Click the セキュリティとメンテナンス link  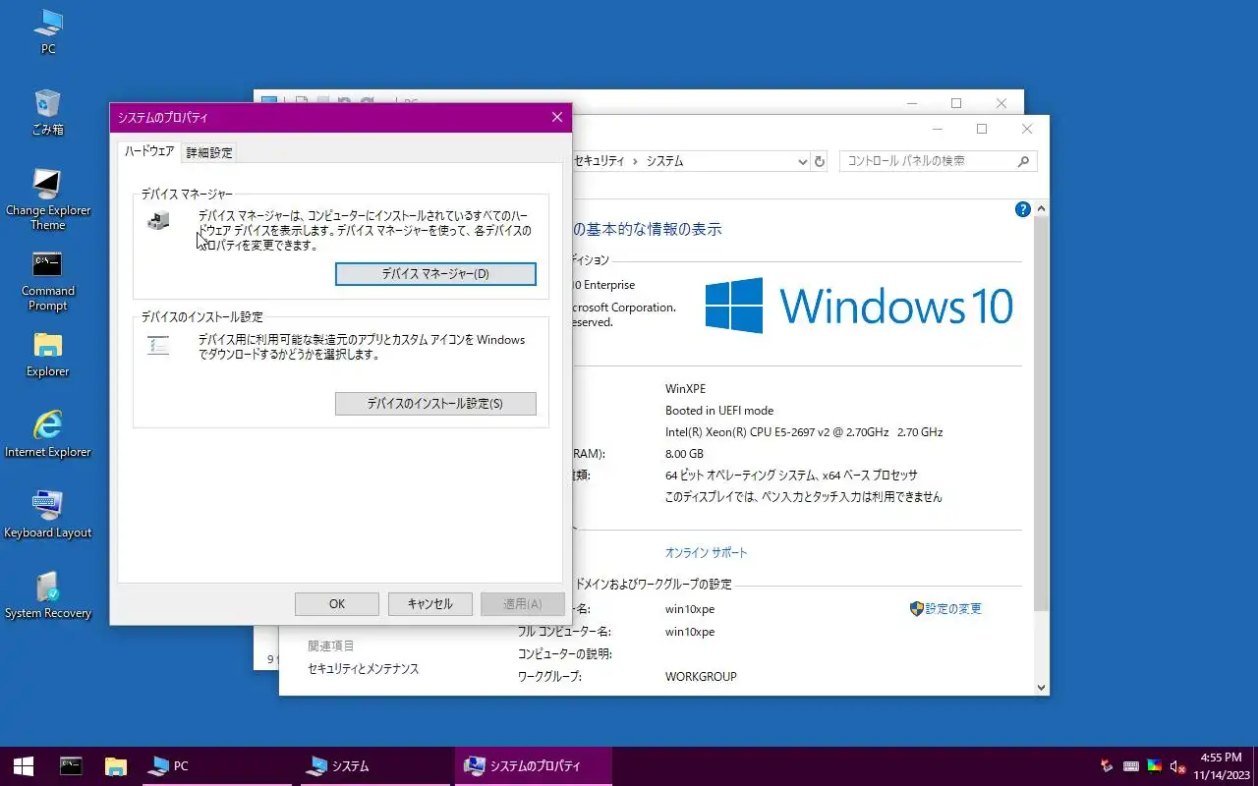pos(363,669)
